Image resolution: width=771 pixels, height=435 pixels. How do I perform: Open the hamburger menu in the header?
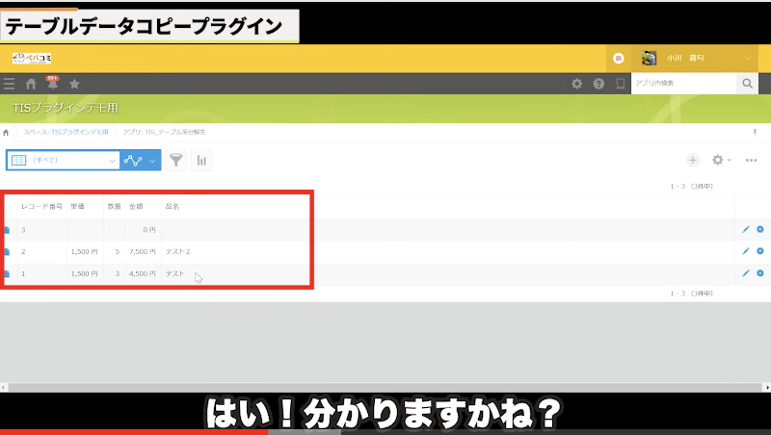click(x=9, y=84)
